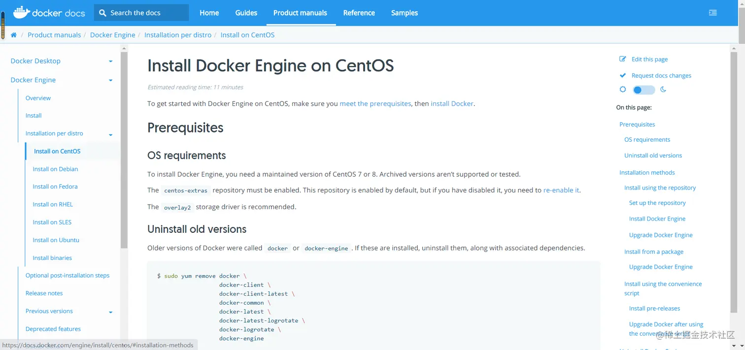Click the top-right sidebar menu icon

point(712,13)
